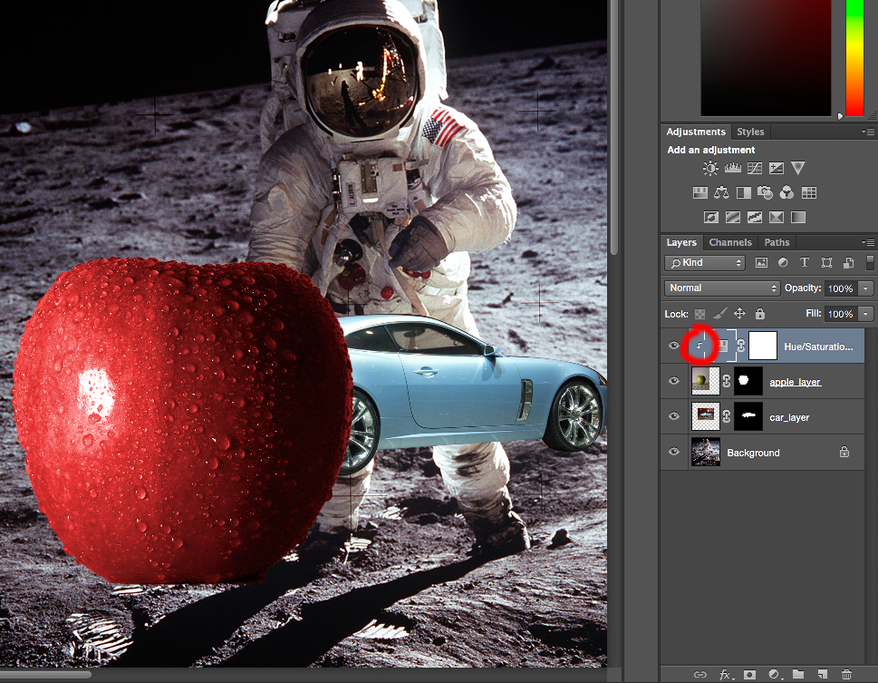Hide the apple_layer with its eye icon

pyautogui.click(x=673, y=382)
